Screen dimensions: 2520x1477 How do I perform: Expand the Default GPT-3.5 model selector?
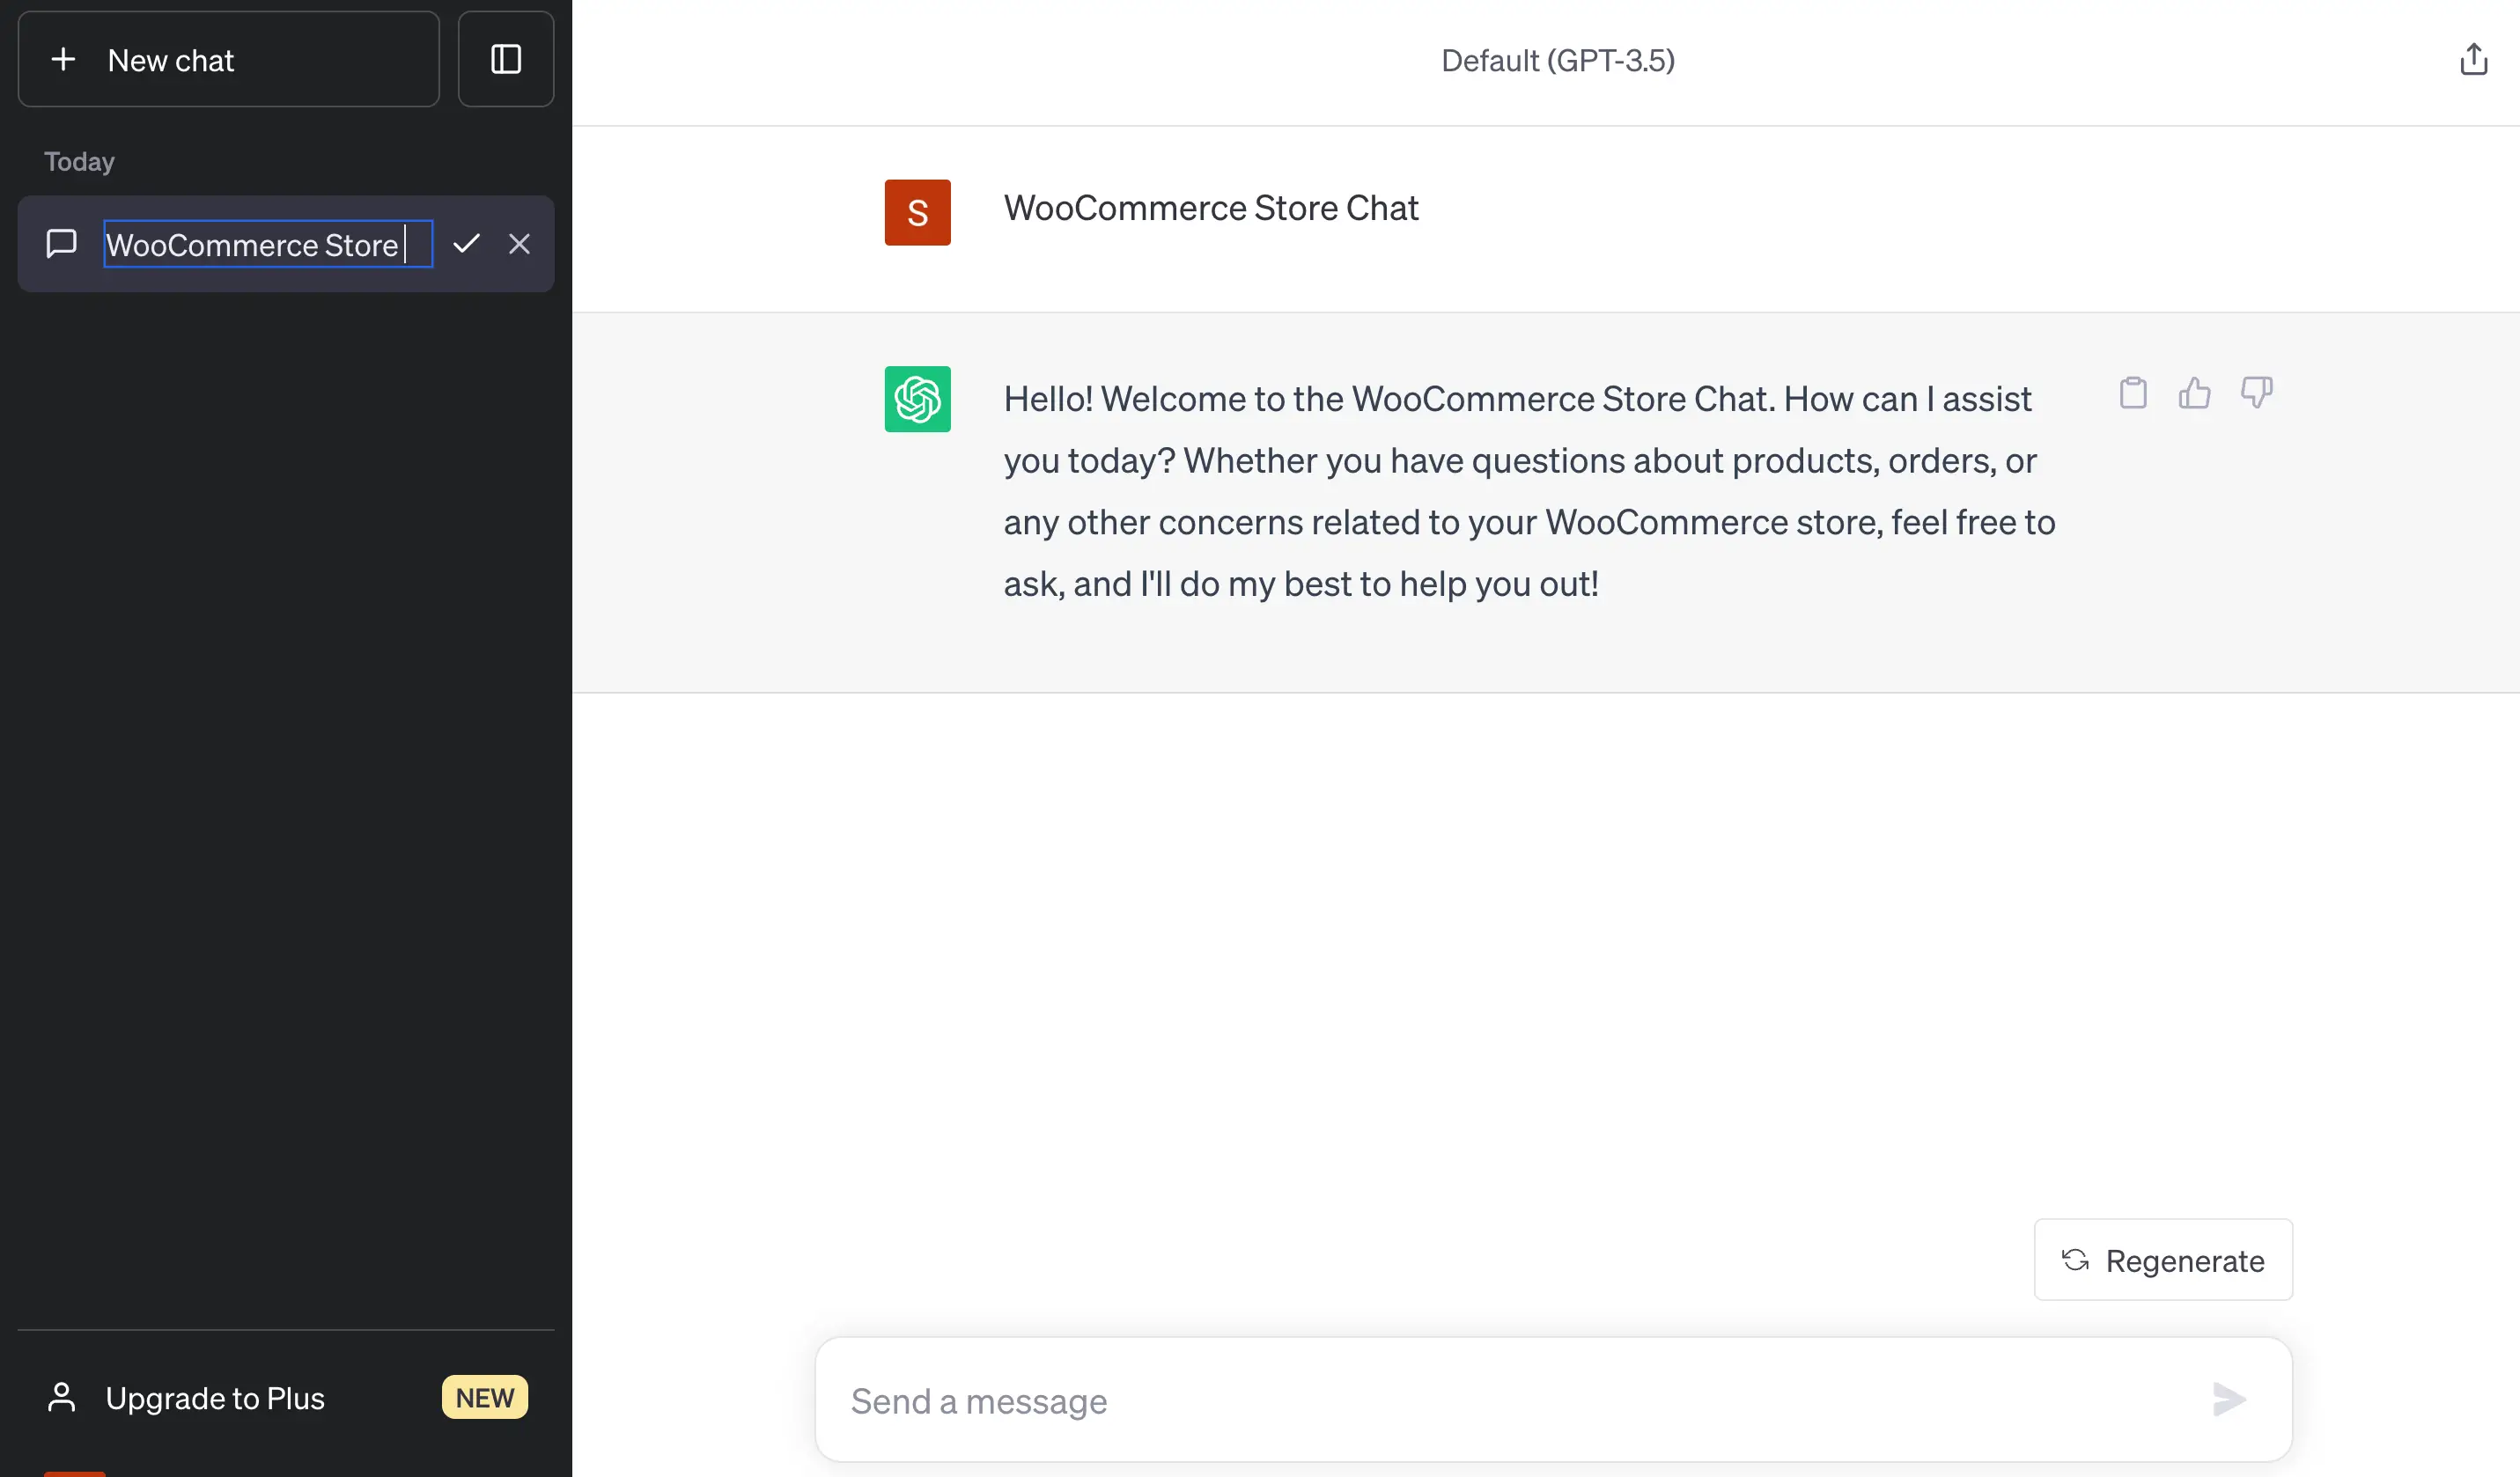(1557, 60)
